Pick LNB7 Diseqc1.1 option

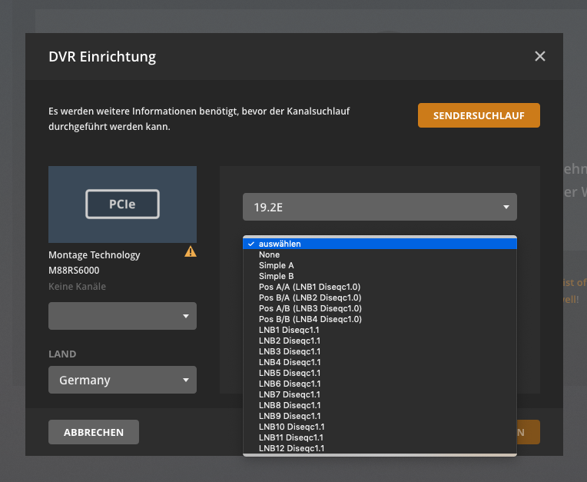(x=380, y=394)
